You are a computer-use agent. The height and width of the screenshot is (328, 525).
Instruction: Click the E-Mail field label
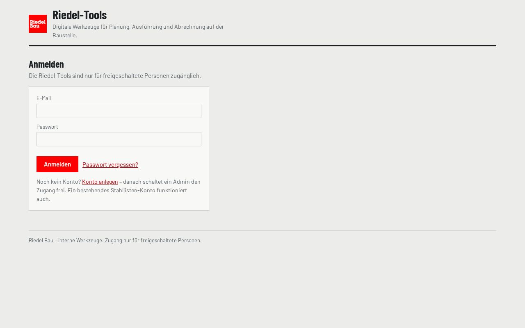coord(43,98)
